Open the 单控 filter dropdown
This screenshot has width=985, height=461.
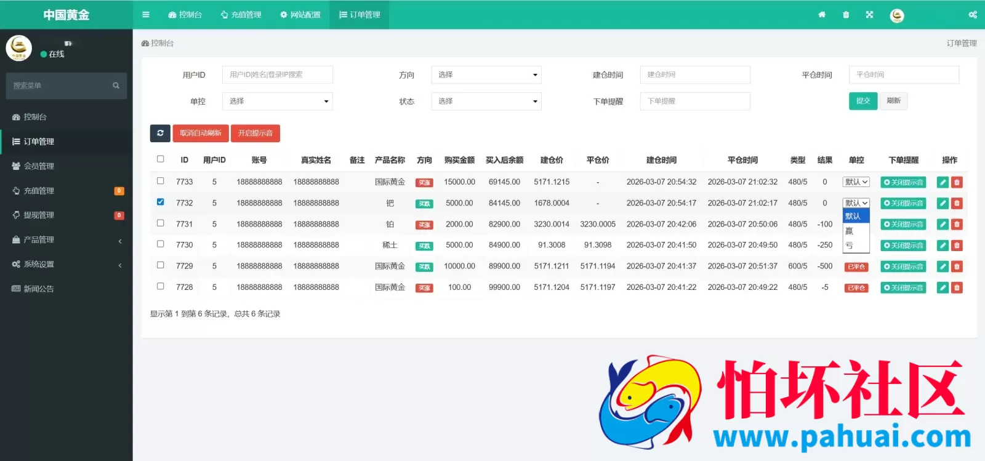pyautogui.click(x=278, y=101)
